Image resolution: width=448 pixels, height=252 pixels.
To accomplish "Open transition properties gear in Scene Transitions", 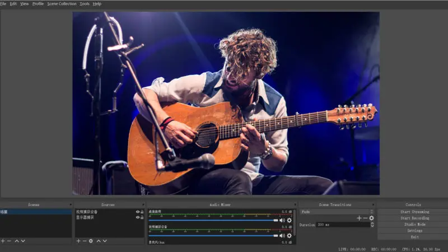I will [x=371, y=218].
